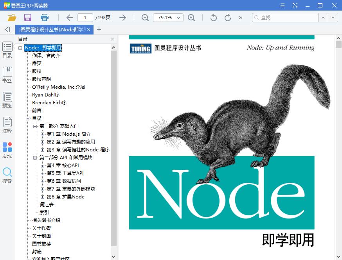Open a file with the folder icon
Viewport: 342px width, 260px height.
coord(12,18)
